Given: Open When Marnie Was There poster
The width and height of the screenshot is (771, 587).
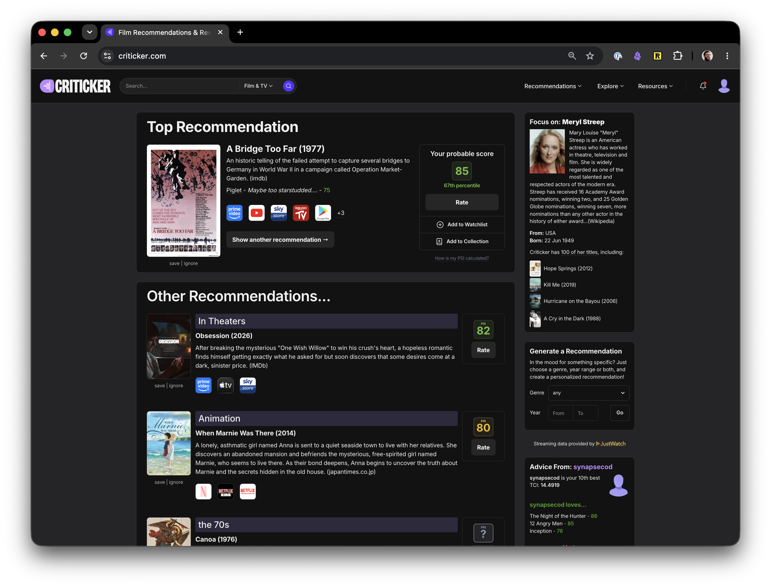Looking at the screenshot, I should pyautogui.click(x=169, y=443).
